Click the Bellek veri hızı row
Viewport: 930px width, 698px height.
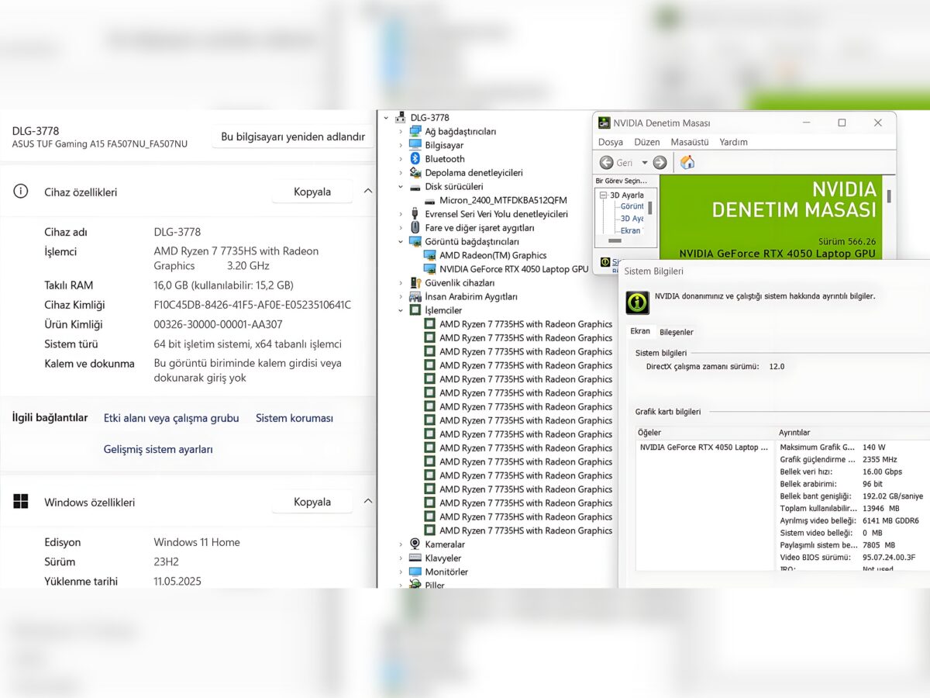852,472
